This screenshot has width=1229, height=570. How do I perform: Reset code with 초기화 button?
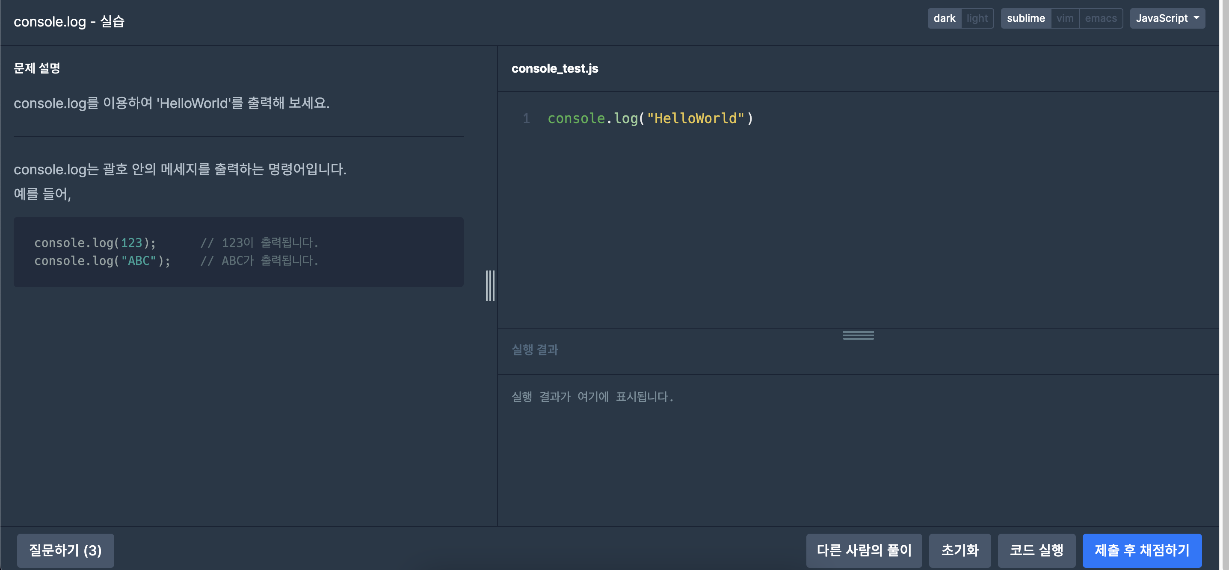960,550
